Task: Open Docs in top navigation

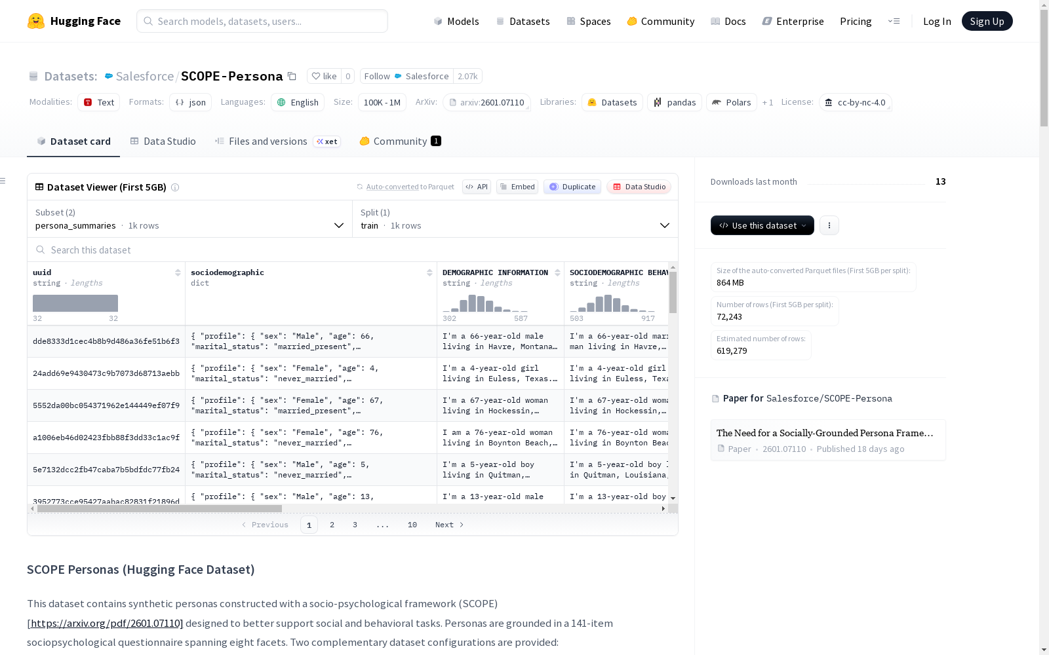Action: [728, 21]
